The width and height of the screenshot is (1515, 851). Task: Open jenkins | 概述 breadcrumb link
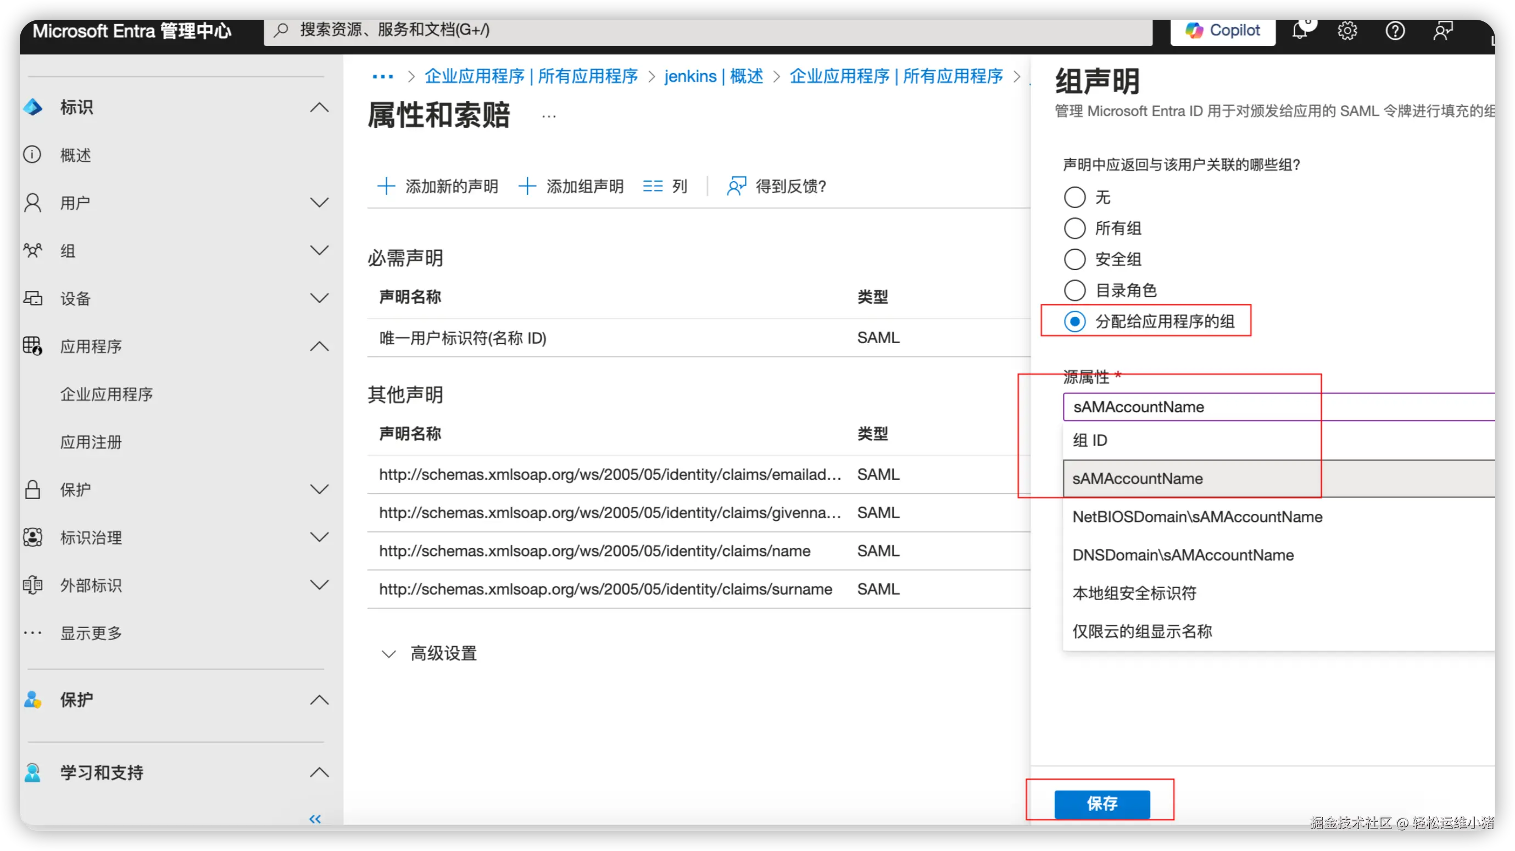coord(714,76)
